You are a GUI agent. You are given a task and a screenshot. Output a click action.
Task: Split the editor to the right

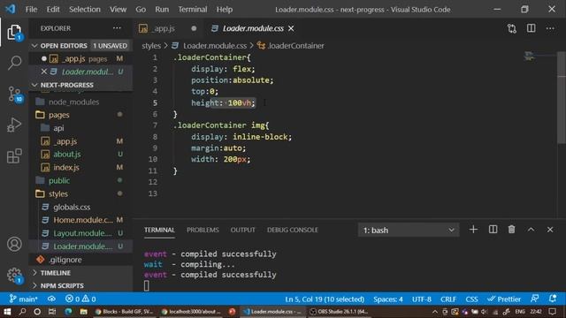click(531, 28)
